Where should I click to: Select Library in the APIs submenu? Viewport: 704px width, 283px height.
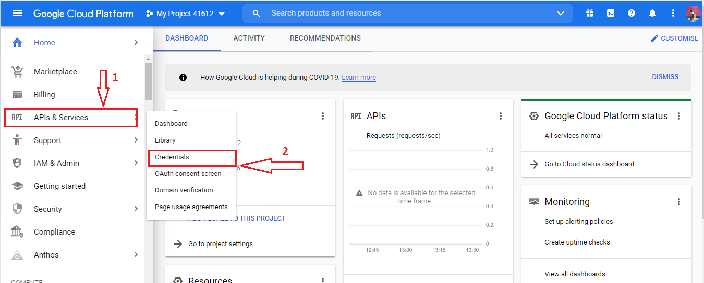coord(191,140)
